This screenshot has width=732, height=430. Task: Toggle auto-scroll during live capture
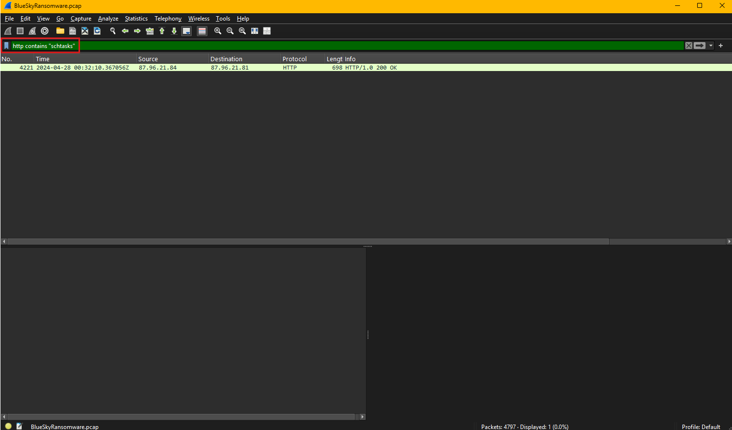coord(186,31)
